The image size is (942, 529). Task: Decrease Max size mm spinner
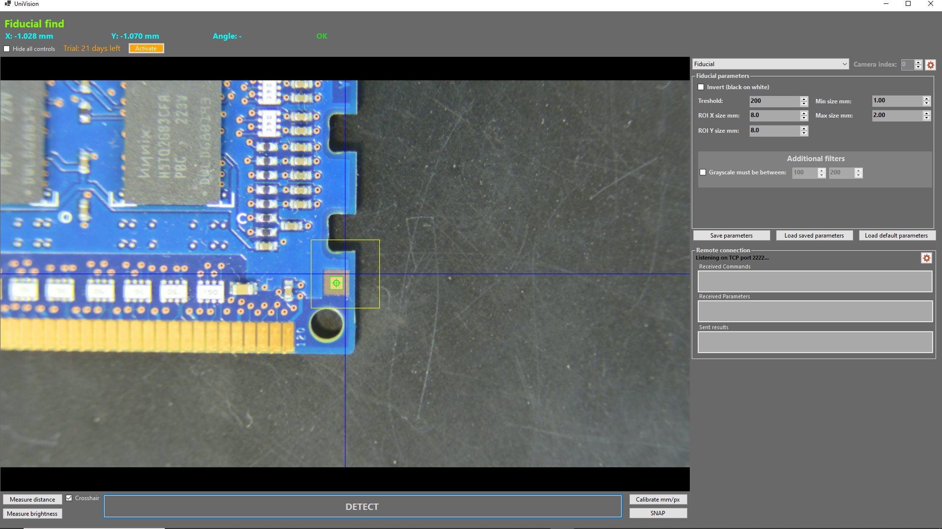tap(926, 119)
